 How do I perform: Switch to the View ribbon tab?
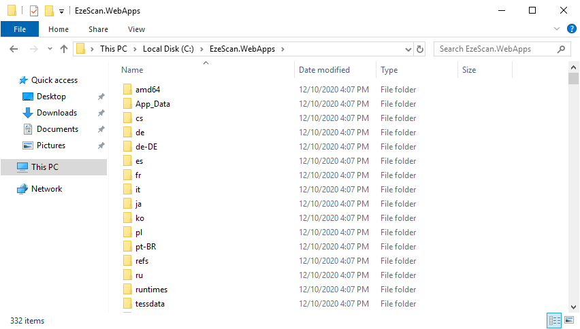[136, 29]
